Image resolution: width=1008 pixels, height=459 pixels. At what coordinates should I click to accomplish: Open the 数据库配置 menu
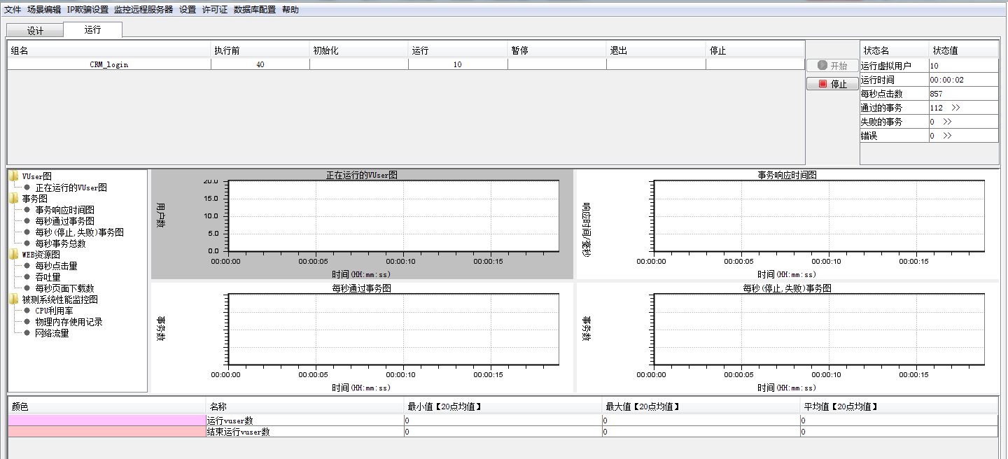pyautogui.click(x=255, y=10)
